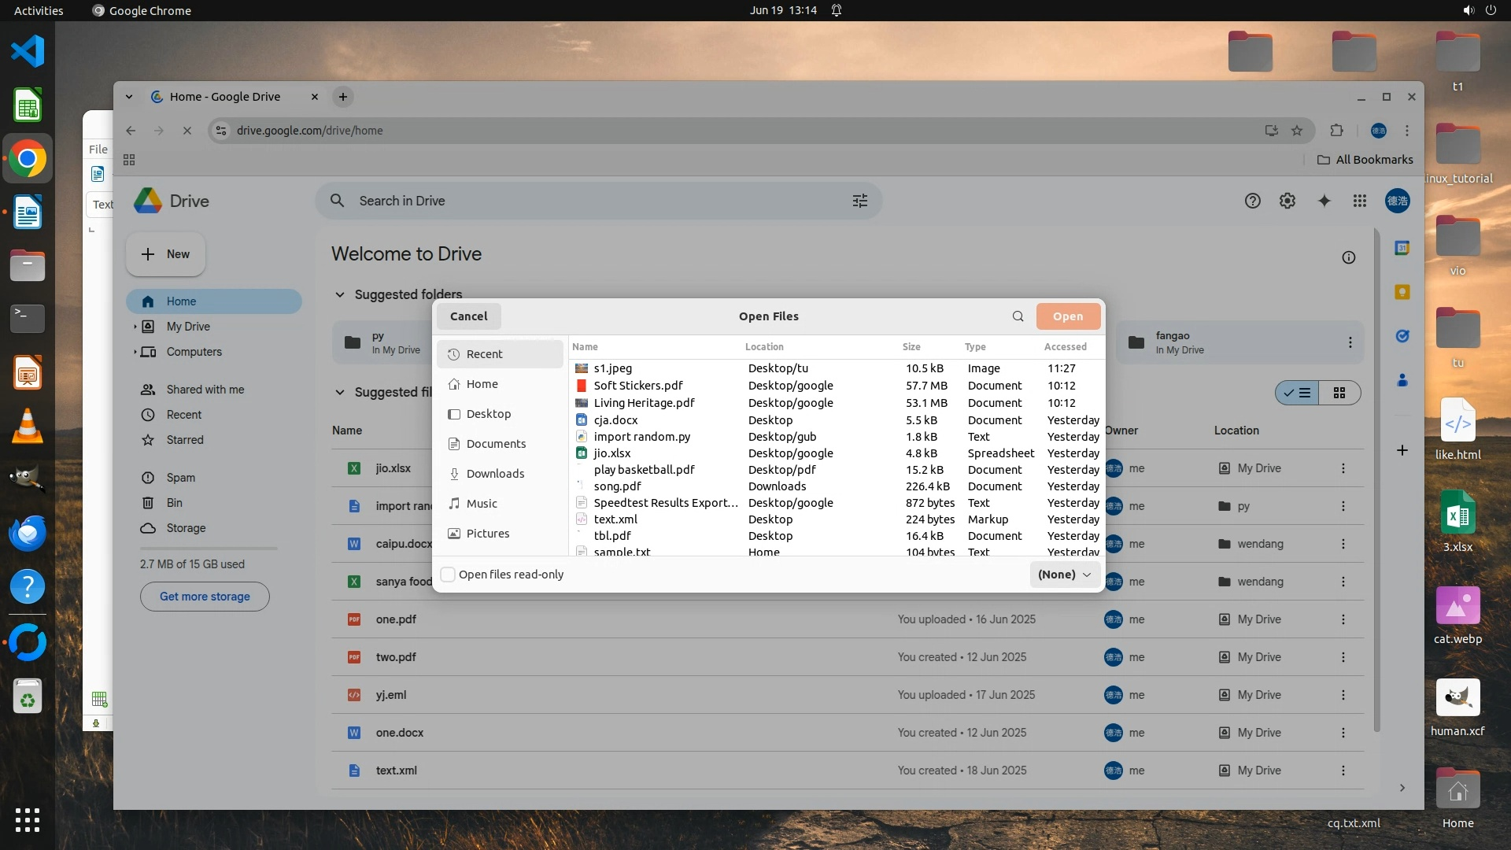Click the view details info icon
Viewport: 1511px width, 850px height.
pos(1349,257)
